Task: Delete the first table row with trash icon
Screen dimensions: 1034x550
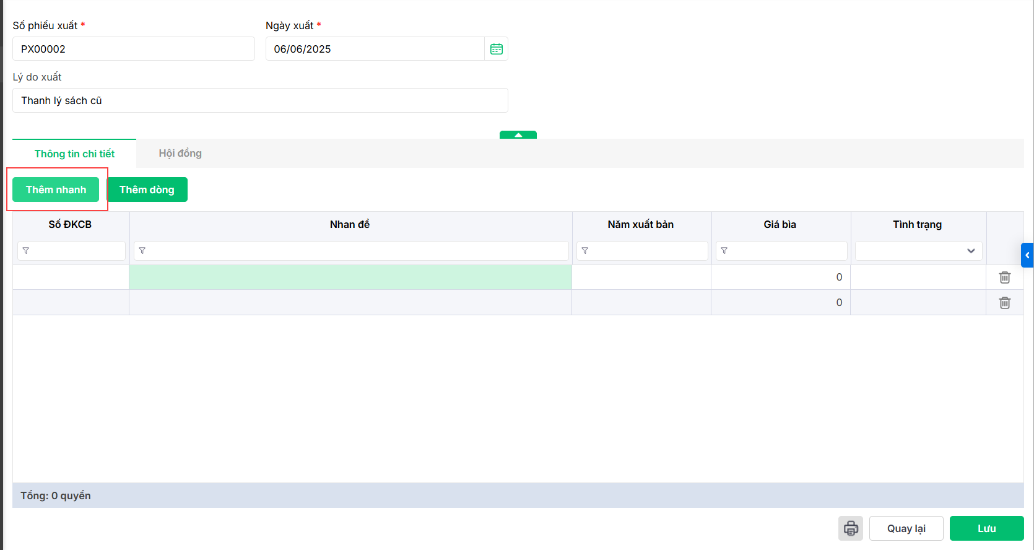Action: pos(1004,277)
